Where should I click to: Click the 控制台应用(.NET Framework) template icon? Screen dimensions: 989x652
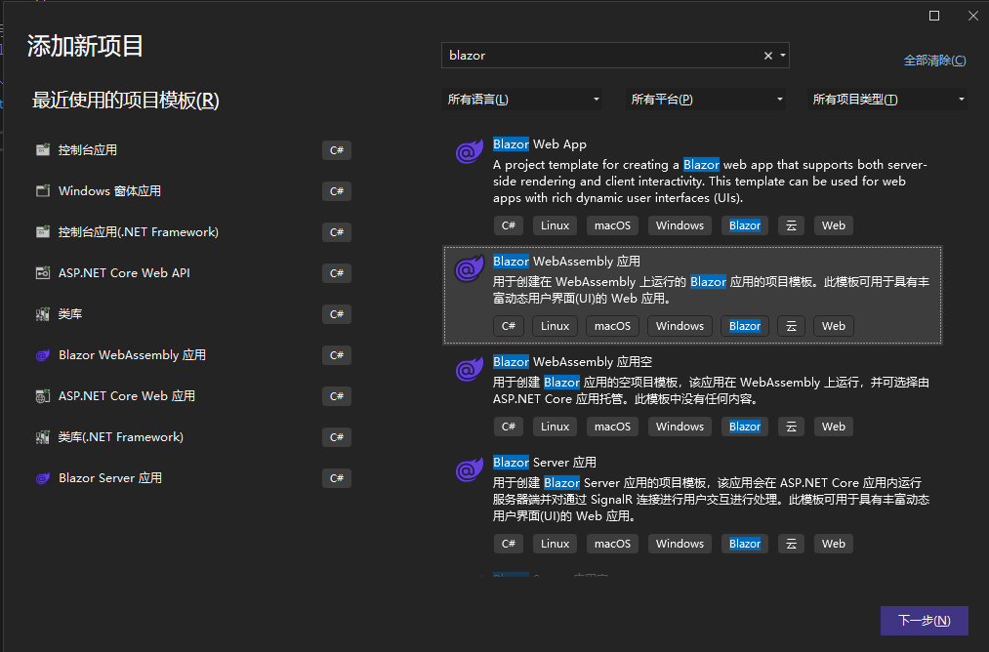tap(43, 232)
